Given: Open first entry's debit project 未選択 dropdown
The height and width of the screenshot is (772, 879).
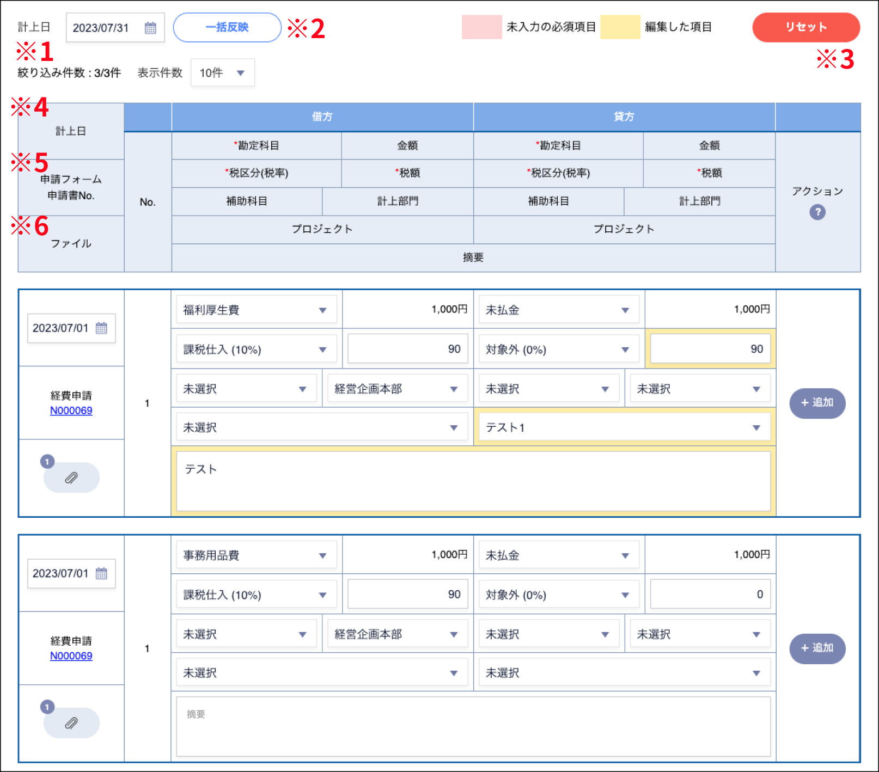Looking at the screenshot, I should pyautogui.click(x=322, y=427).
